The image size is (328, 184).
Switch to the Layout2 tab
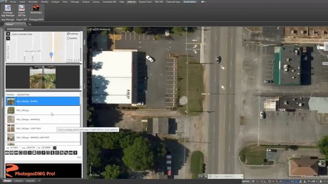(30, 180)
